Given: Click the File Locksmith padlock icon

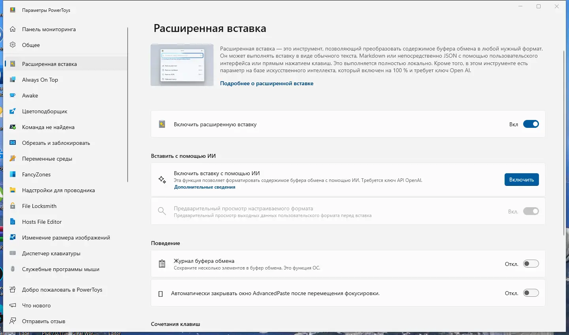Looking at the screenshot, I should tap(13, 206).
